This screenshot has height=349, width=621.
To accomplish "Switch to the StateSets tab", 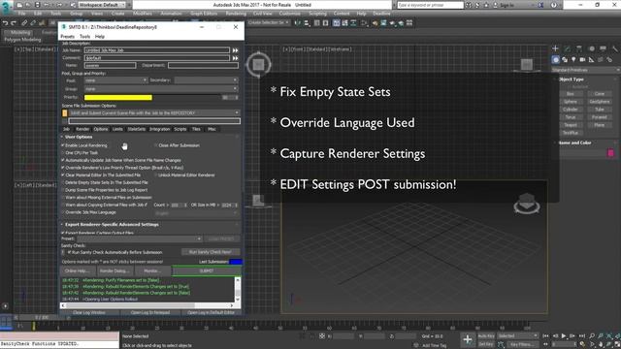I will (136, 129).
